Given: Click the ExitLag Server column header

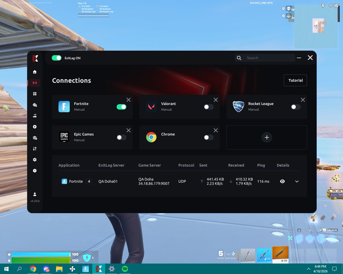Looking at the screenshot, I should pos(111,165).
